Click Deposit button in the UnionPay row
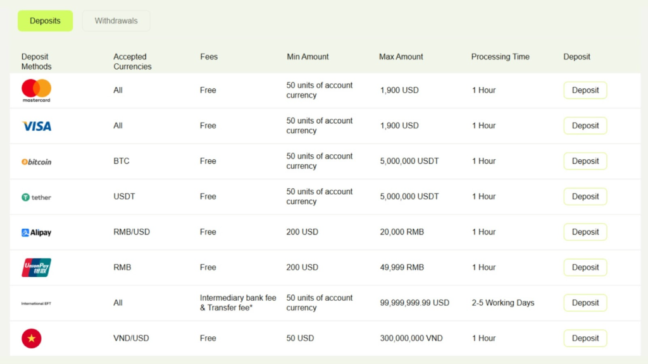The width and height of the screenshot is (648, 364). (585, 267)
